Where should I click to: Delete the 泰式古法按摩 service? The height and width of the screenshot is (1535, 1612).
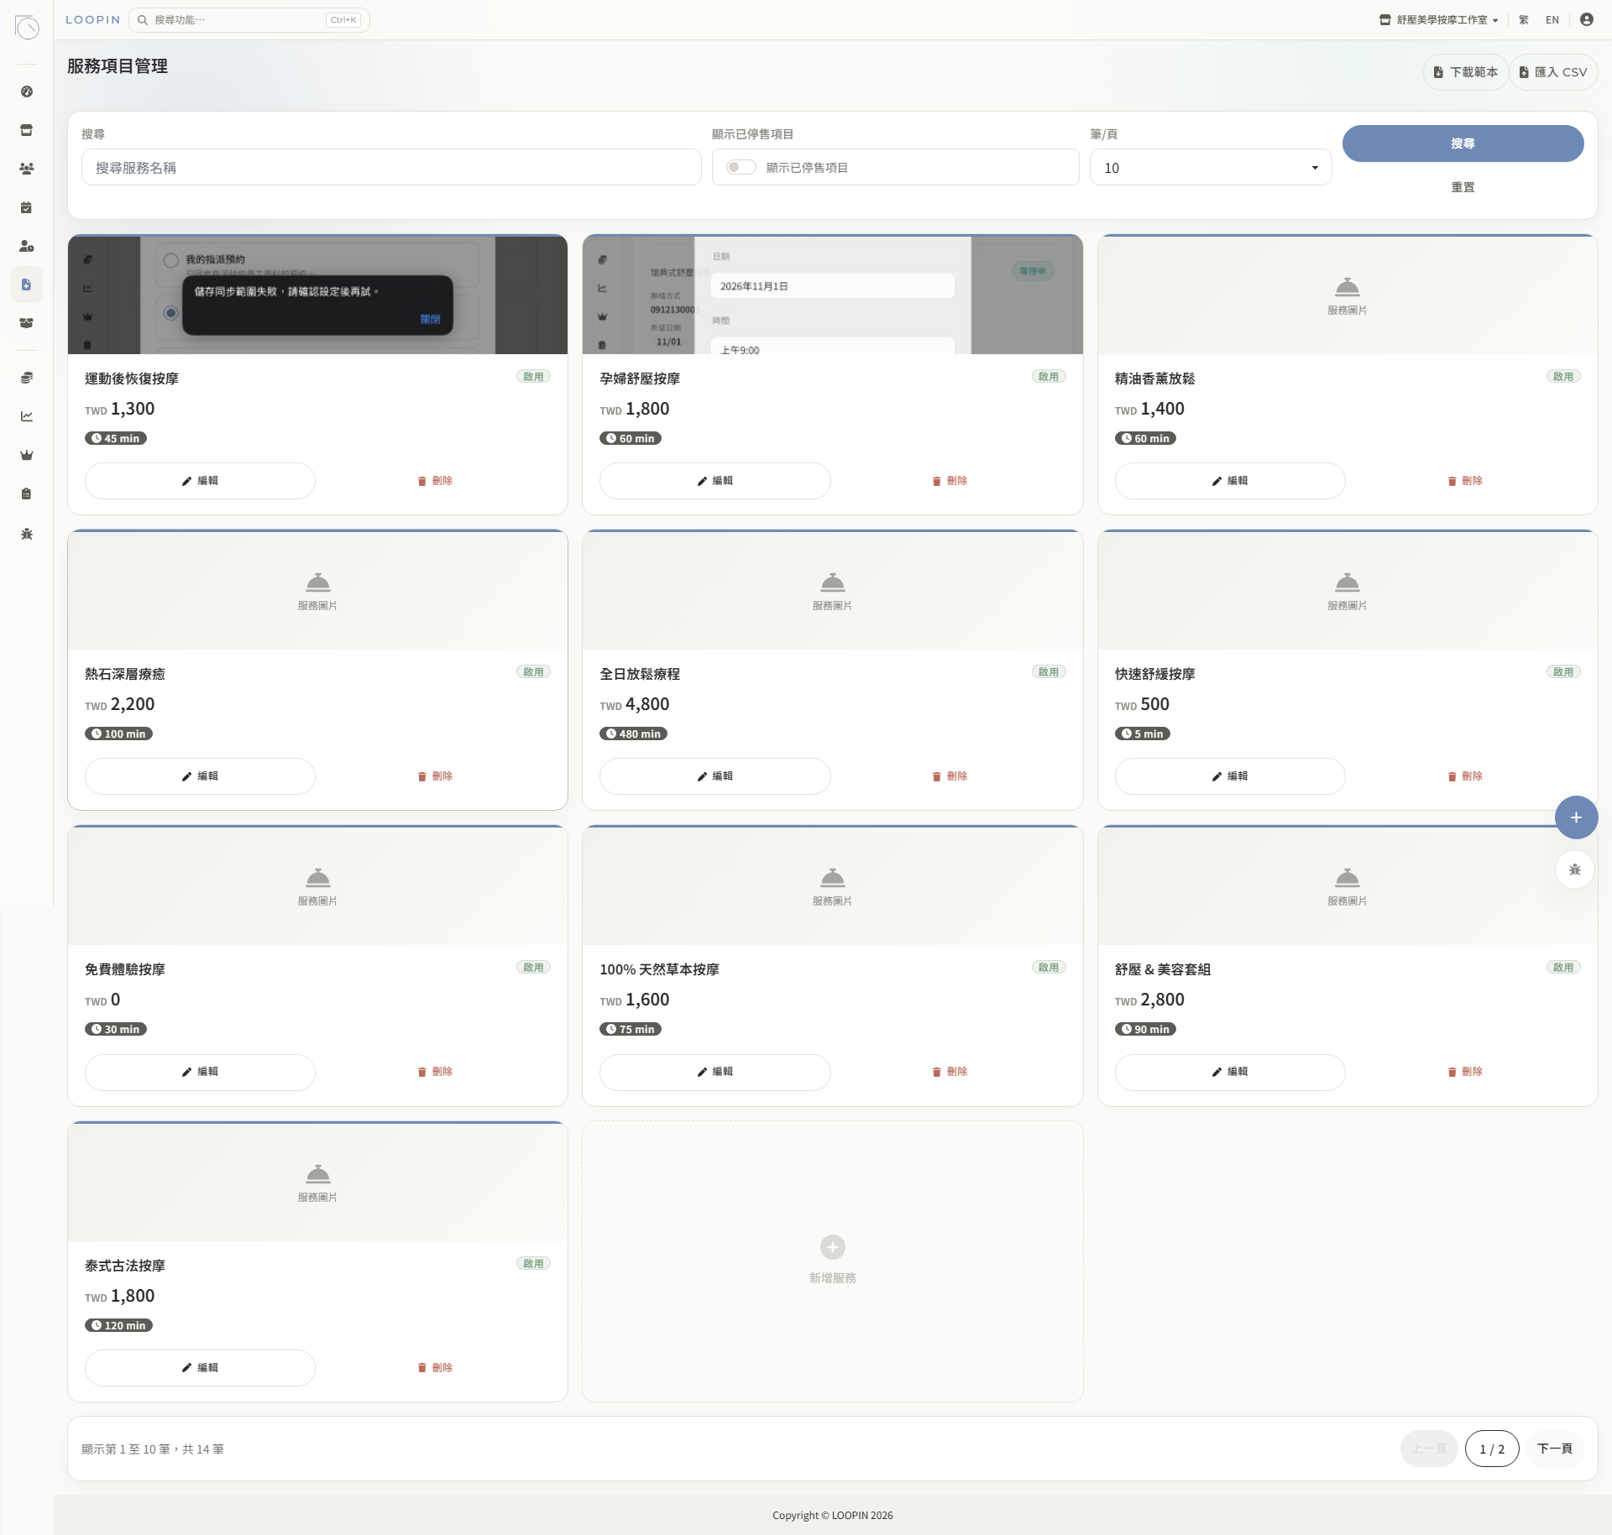pos(435,1368)
